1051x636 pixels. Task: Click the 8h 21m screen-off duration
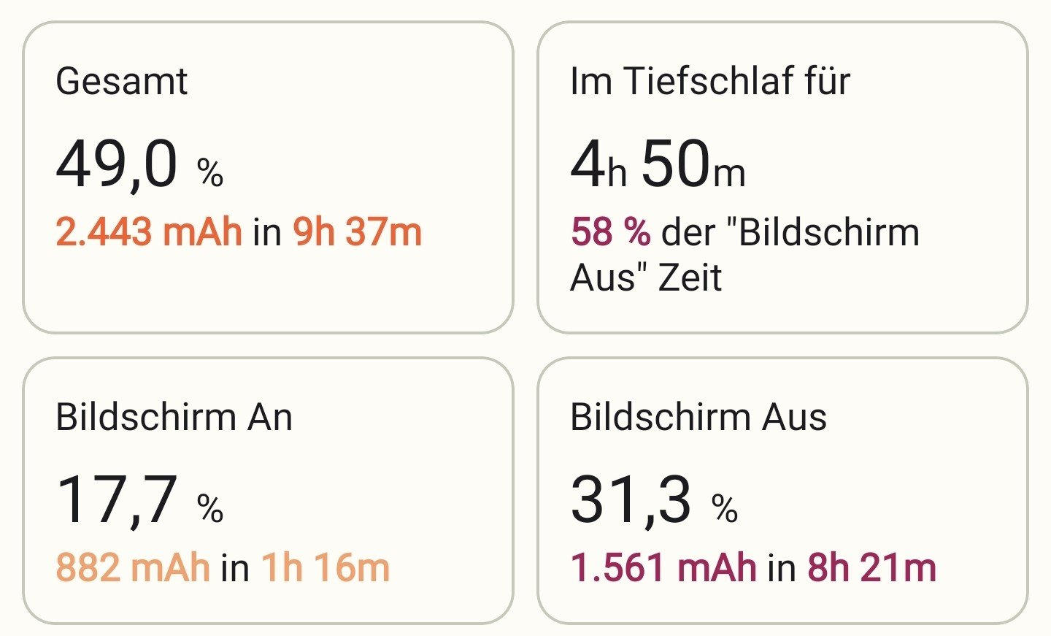pyautogui.click(x=871, y=568)
